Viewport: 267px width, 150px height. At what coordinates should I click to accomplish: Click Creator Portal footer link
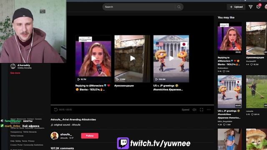pyautogui.click(x=16, y=145)
